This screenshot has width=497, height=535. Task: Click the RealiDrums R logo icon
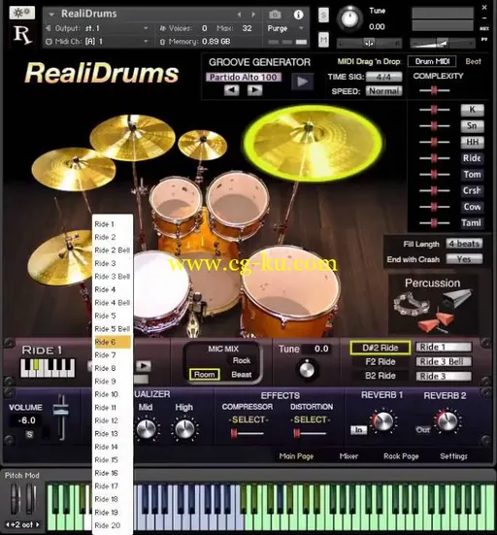(x=22, y=35)
